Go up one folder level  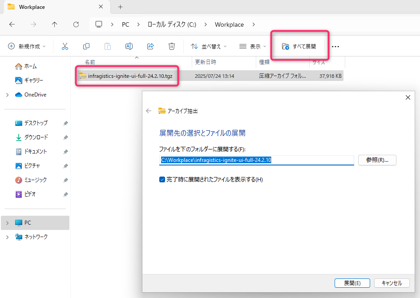click(55, 24)
